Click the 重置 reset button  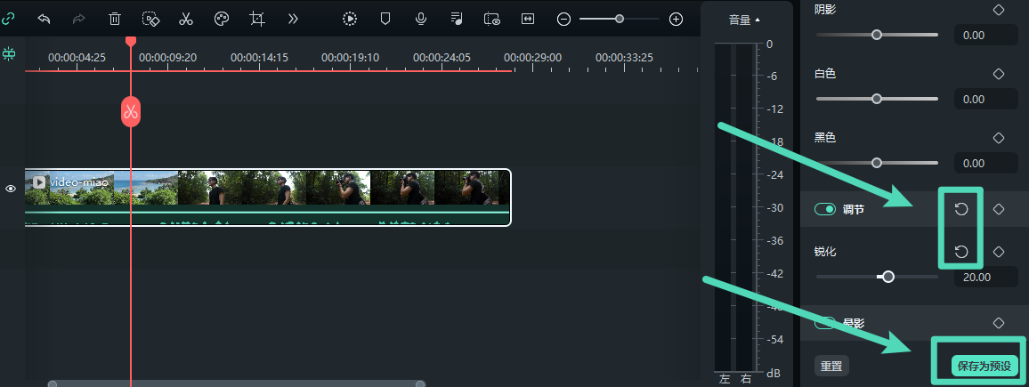click(x=831, y=366)
